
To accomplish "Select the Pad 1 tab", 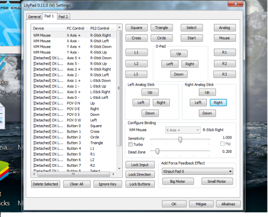I will 49,16.
